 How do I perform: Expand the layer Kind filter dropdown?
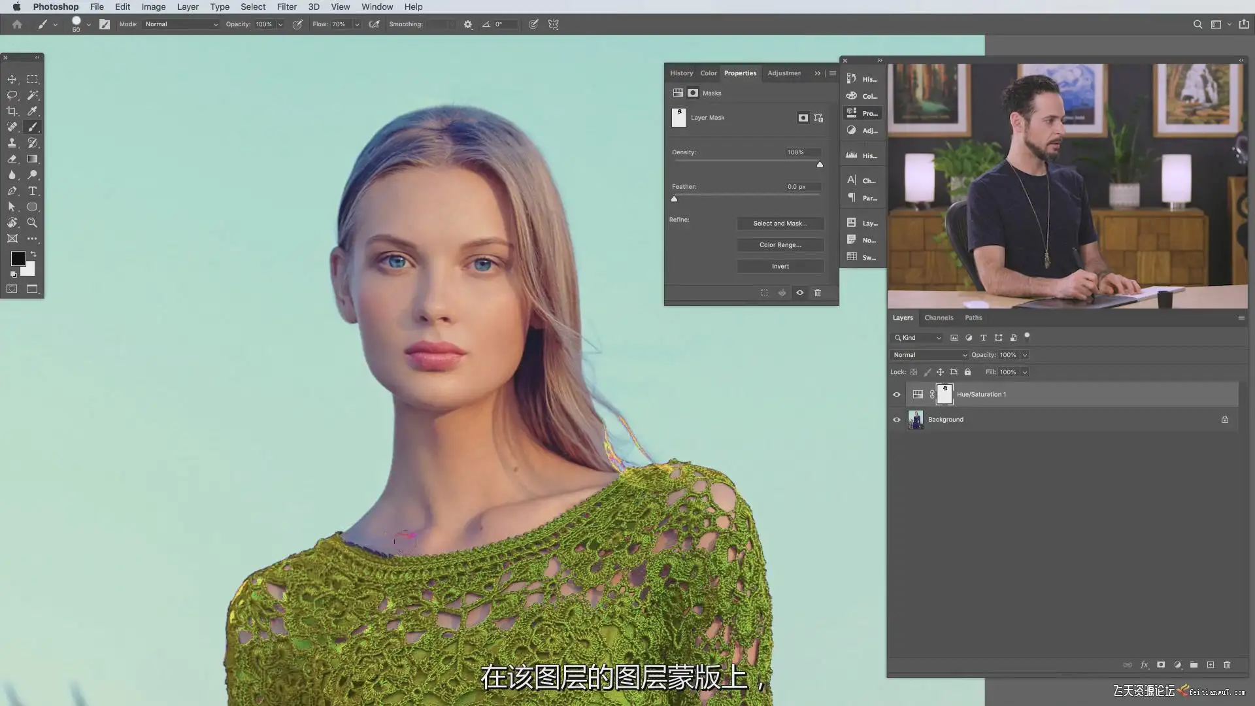click(918, 338)
